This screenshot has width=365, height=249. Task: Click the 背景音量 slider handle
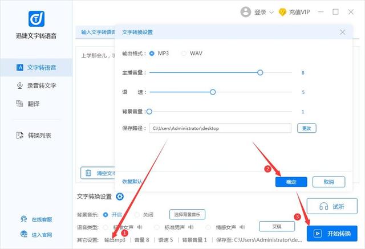coord(149,112)
